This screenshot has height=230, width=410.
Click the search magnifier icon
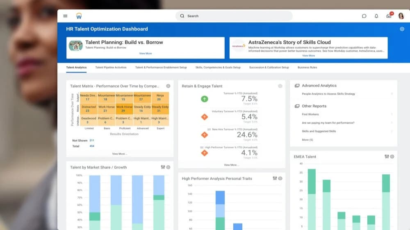coord(182,16)
